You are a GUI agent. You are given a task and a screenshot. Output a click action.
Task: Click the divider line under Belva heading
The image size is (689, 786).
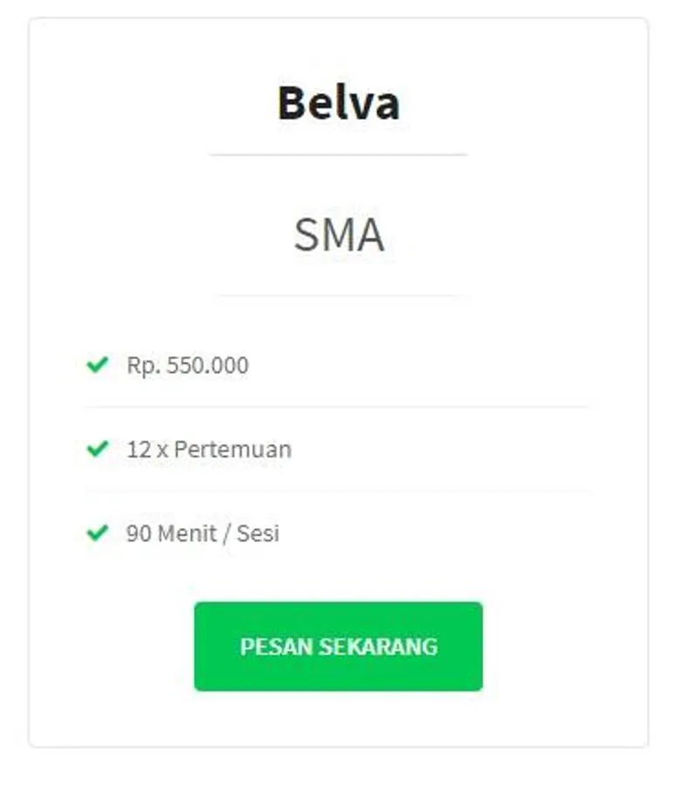(x=338, y=155)
